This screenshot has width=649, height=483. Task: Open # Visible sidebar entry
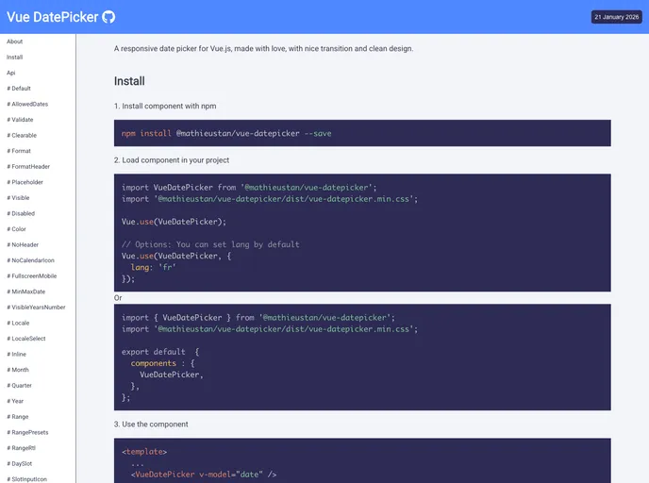click(x=18, y=198)
